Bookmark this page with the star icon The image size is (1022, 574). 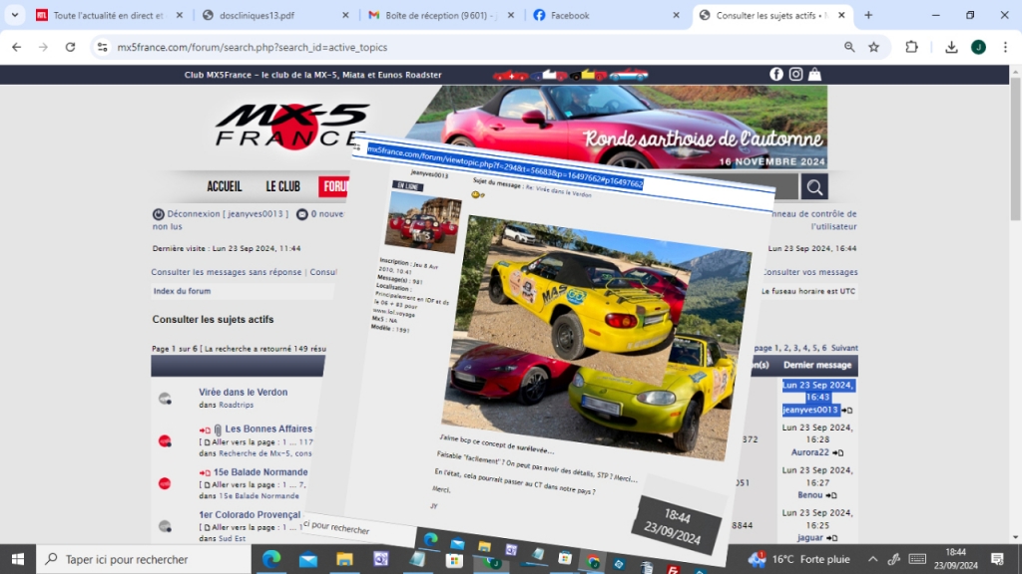874,47
